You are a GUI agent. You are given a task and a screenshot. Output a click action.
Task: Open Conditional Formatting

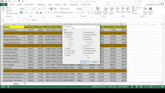(98, 11)
